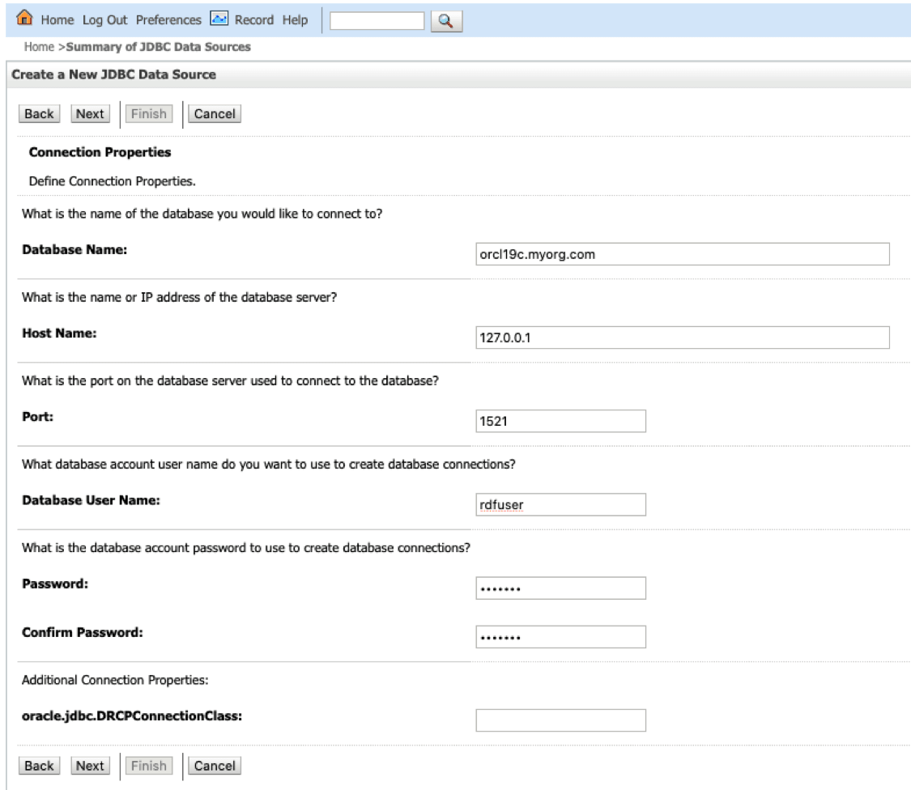
Task: Click the upper Finish button
Action: click(149, 114)
